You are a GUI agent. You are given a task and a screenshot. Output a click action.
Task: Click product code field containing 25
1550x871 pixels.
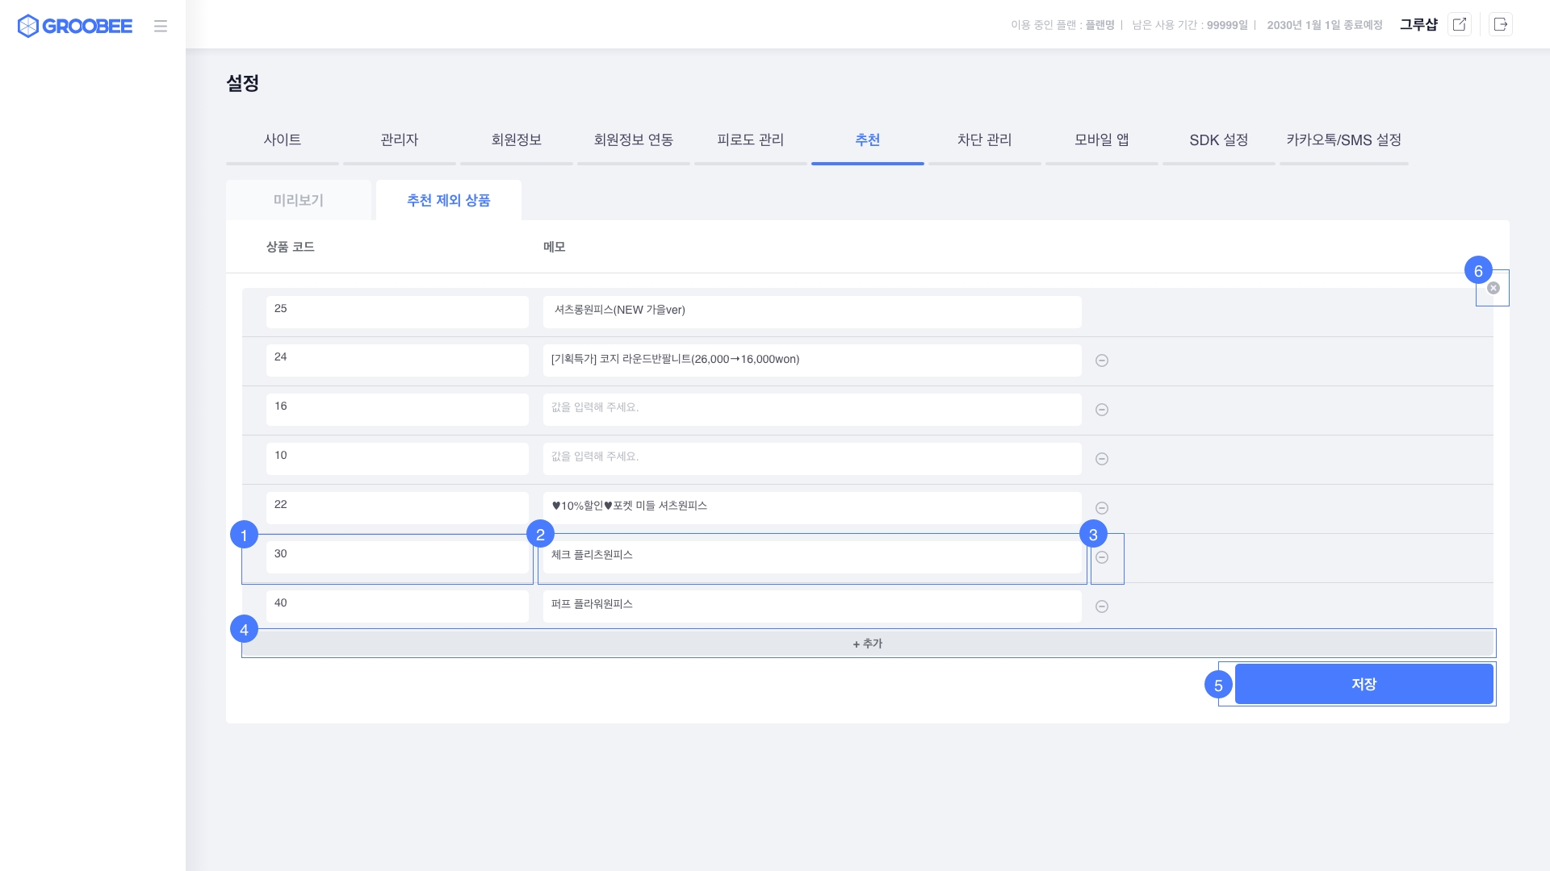(x=397, y=311)
